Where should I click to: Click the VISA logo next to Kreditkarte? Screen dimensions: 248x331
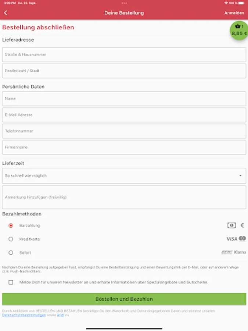tap(231, 239)
